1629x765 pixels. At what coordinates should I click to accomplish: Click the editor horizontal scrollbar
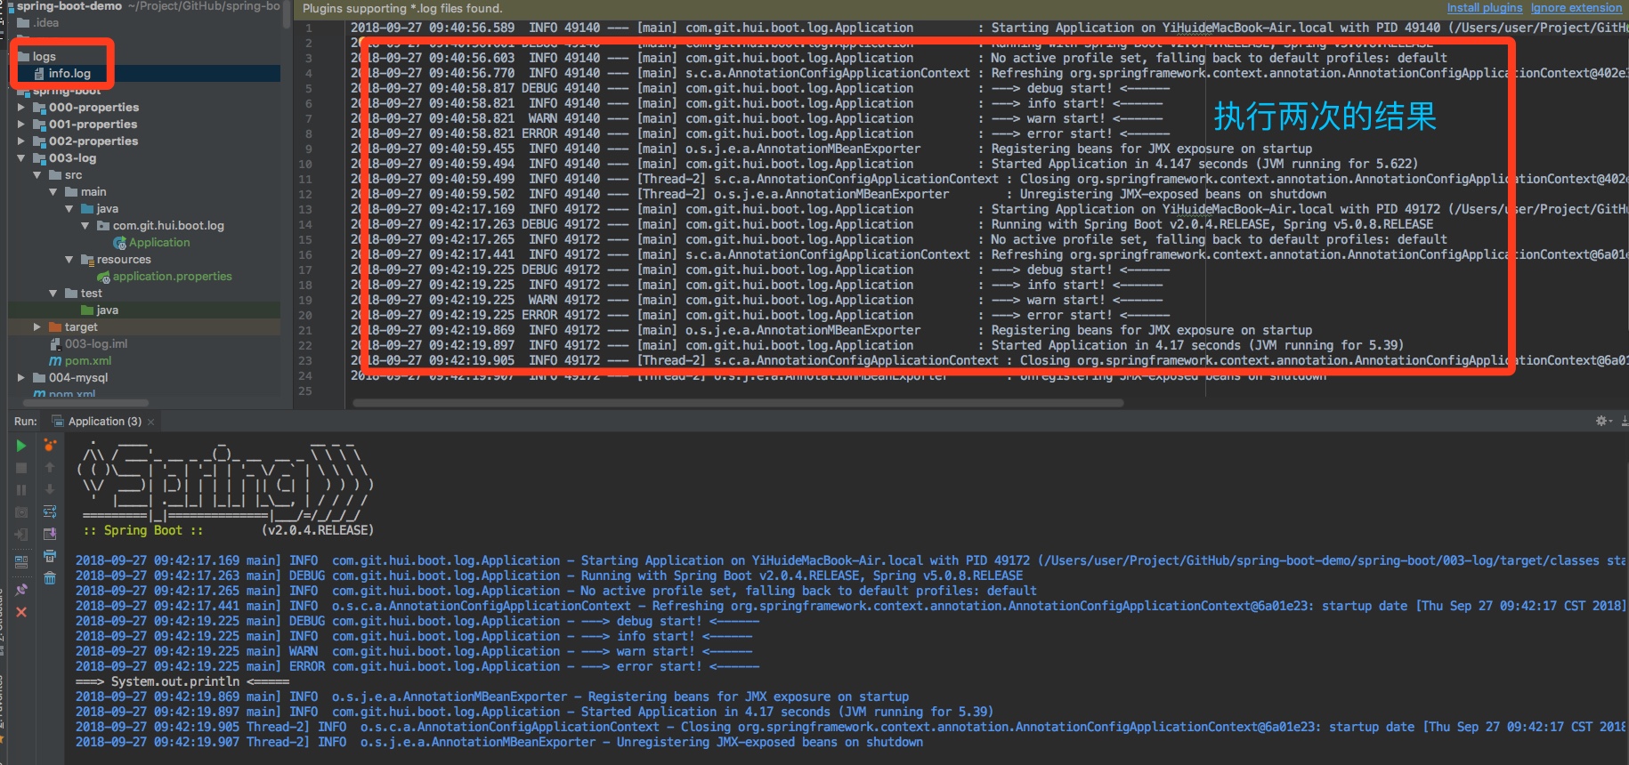point(737,403)
